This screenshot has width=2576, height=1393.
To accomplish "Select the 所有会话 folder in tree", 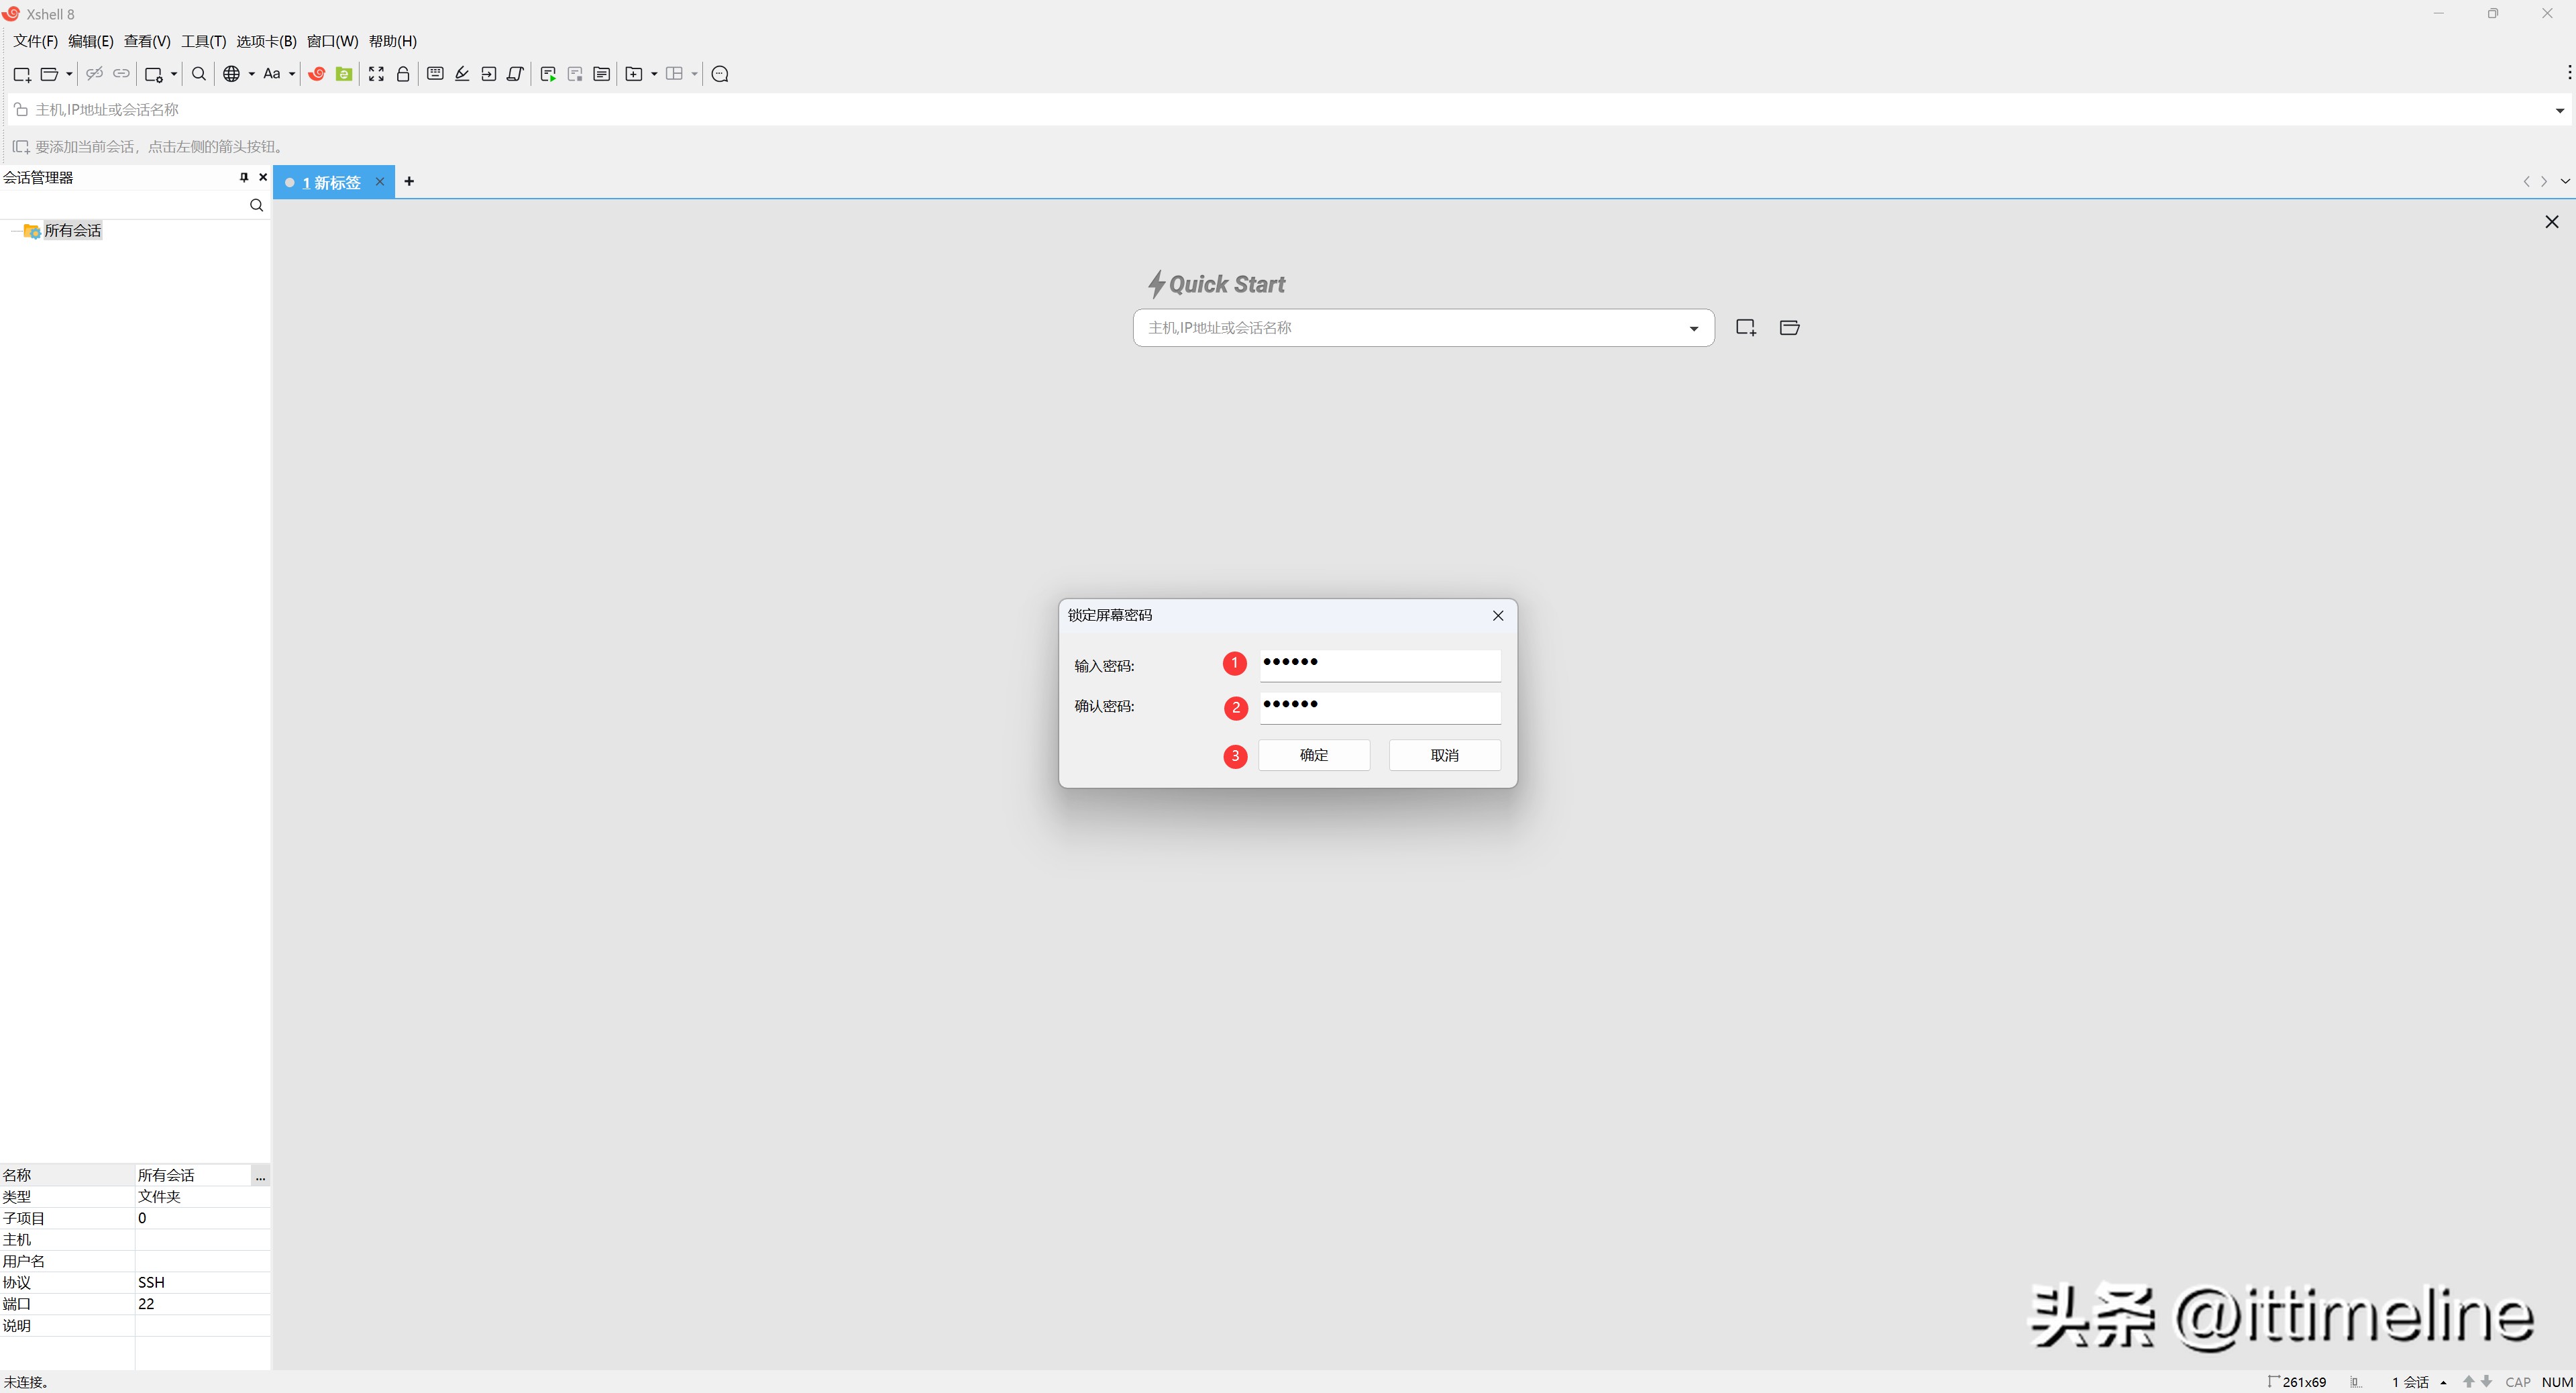I will [x=72, y=231].
